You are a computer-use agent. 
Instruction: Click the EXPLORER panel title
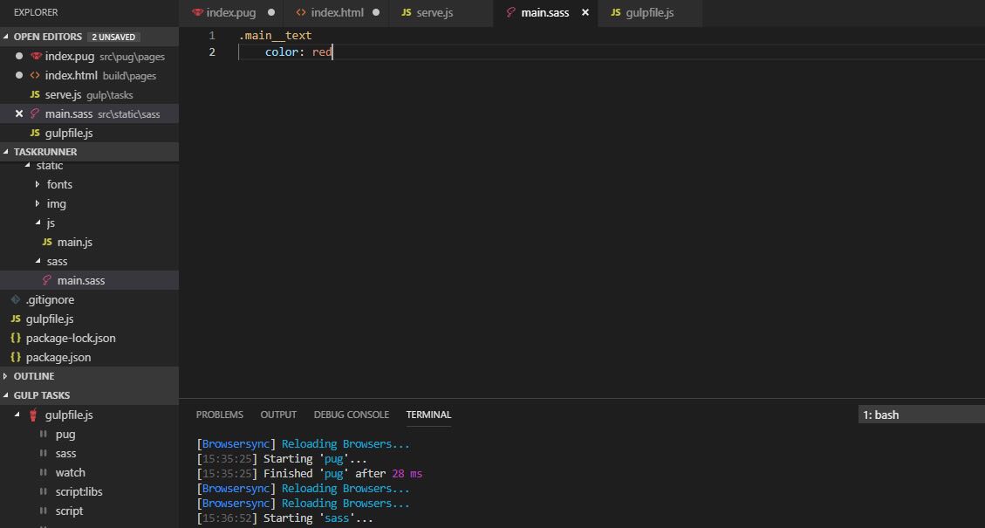click(x=36, y=12)
